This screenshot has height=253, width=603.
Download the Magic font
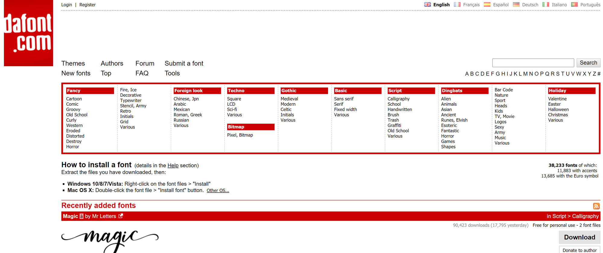click(579, 237)
